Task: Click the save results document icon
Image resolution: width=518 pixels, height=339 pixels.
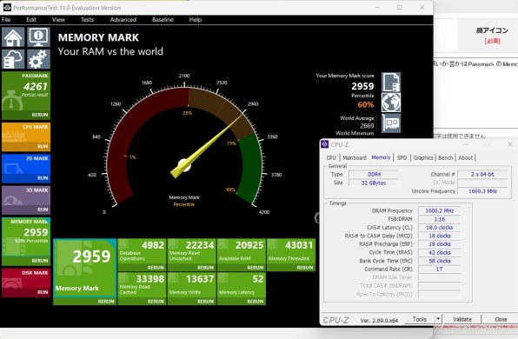Action: pyautogui.click(x=391, y=82)
